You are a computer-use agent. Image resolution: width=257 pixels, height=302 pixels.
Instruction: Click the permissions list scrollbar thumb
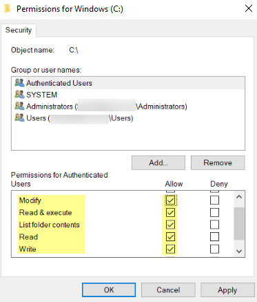click(239, 223)
